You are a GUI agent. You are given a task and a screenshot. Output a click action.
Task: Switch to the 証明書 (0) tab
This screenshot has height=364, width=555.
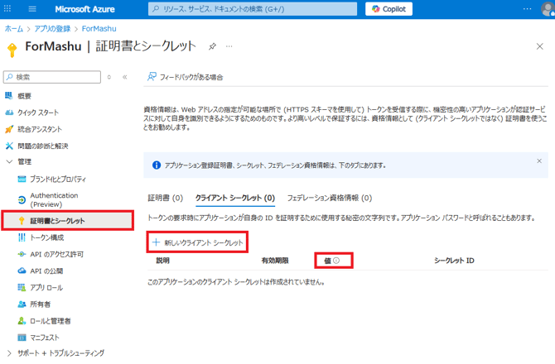coord(165,199)
